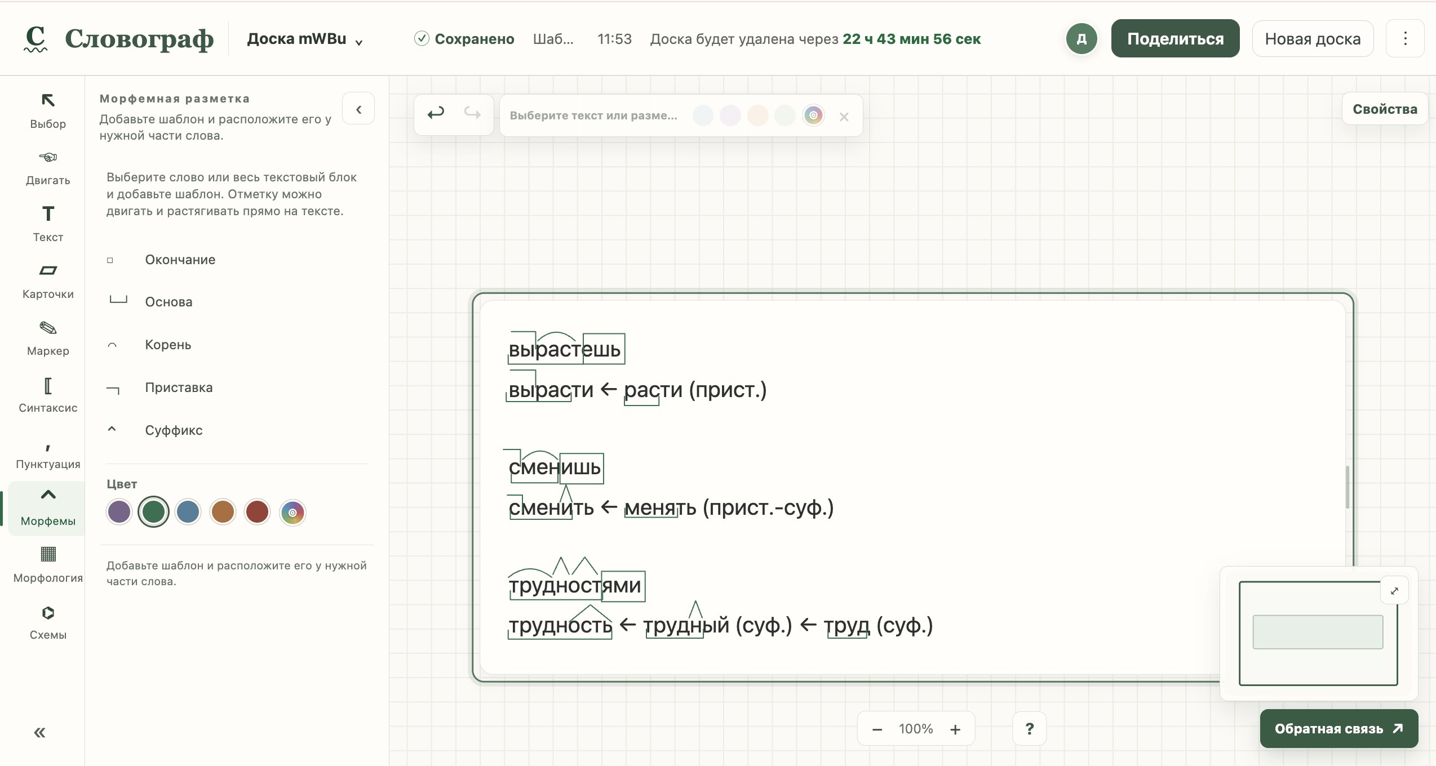Click the word вырастешь on the board
This screenshot has width=1436, height=766.
coord(565,349)
